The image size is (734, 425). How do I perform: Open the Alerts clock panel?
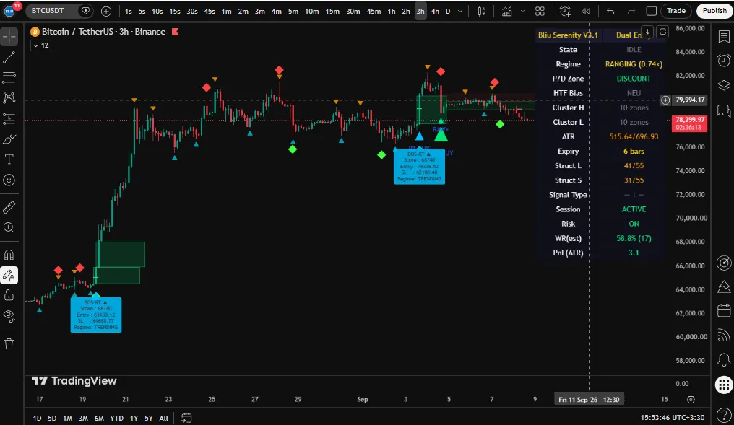(x=724, y=61)
